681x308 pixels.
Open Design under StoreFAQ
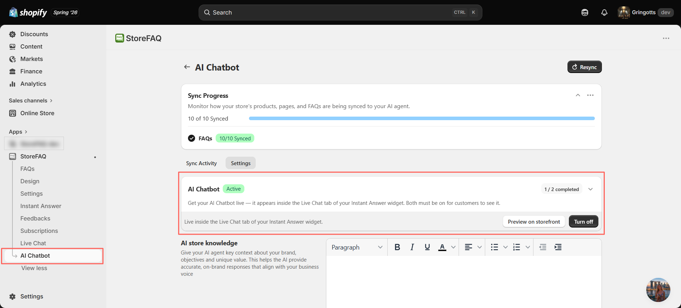point(30,181)
